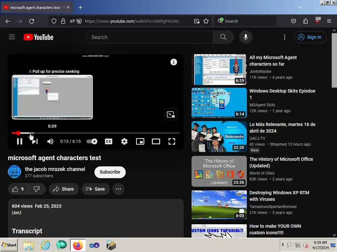Open the YouTube three-dot settings menu
The height and width of the screenshot is (252, 337).
[x=285, y=37]
